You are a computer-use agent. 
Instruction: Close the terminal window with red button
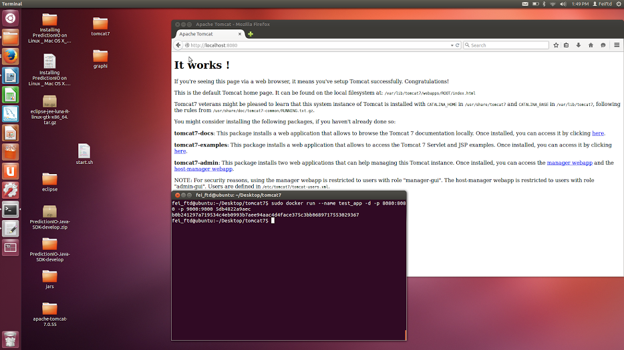[178, 195]
